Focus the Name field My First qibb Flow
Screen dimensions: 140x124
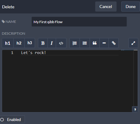click(x=79, y=22)
